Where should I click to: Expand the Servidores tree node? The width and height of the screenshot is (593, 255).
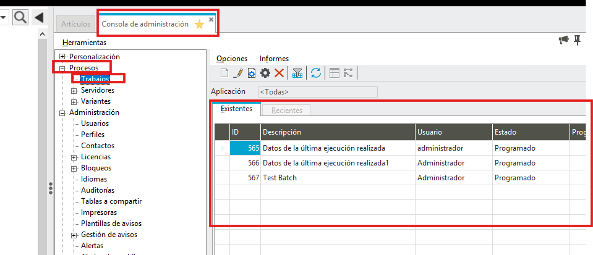point(74,91)
